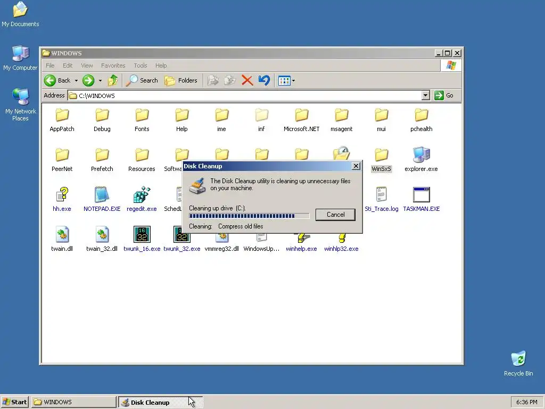Open the Start menu
Screen dimensions: 545x409
click(14, 402)
